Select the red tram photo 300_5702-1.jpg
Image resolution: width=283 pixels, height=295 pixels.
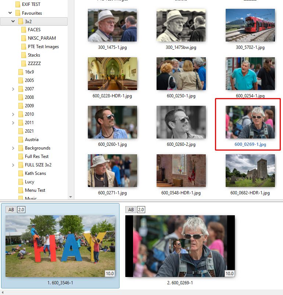coord(250,25)
